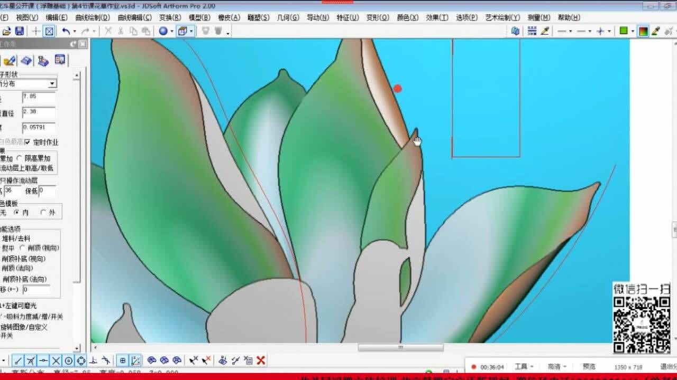Click the input field showing 36
677x380 pixels.
pyautogui.click(x=12, y=191)
